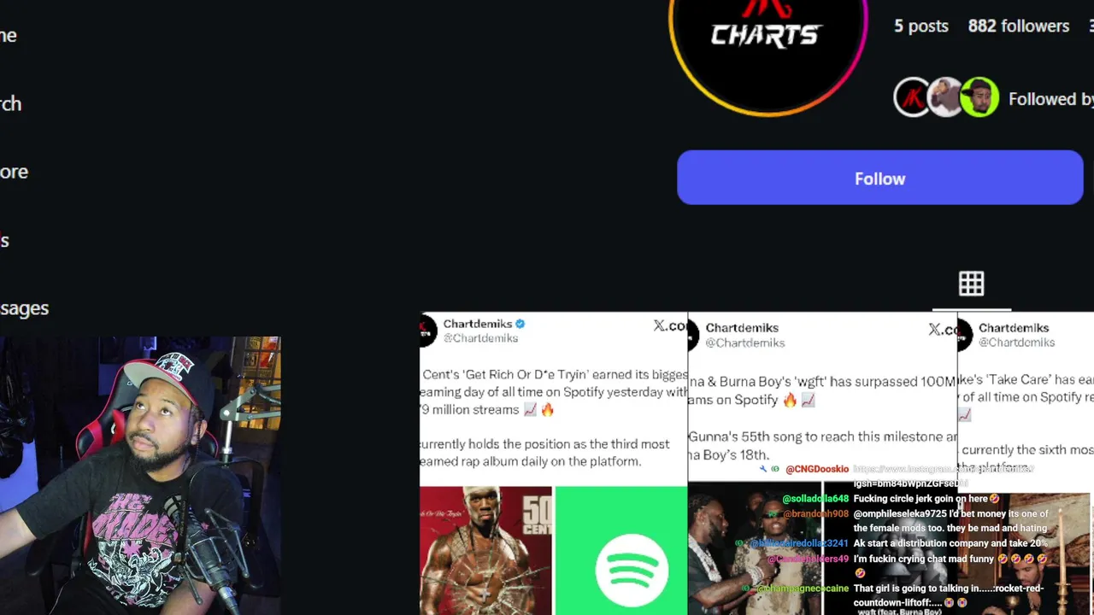This screenshot has width=1094, height=615.
Task: Click the blue Follow button
Action: pyautogui.click(x=879, y=178)
